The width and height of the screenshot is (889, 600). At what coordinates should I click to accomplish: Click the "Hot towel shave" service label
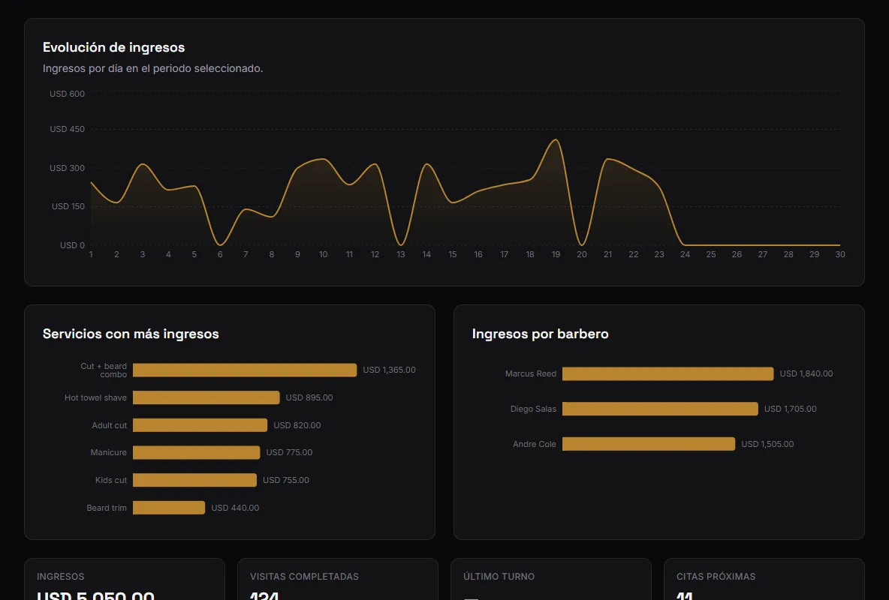[96, 397]
